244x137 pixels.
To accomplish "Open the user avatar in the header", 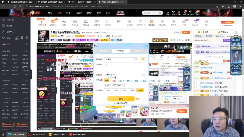I will click(x=197, y=13).
